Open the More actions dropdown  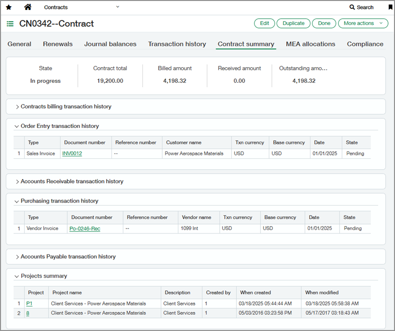363,23
